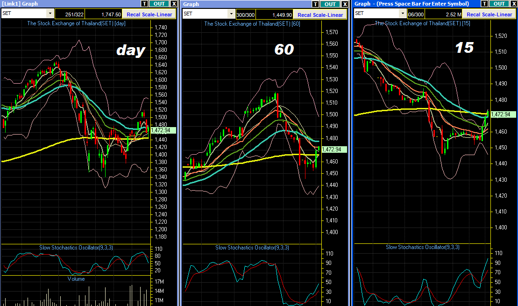518x306 pixels.
Task: Click chart title ending in [15]
Action: pos(422,23)
